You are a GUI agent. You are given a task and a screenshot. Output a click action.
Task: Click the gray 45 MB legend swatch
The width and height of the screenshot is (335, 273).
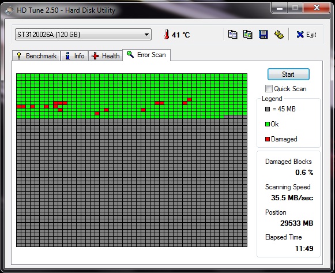click(x=268, y=109)
